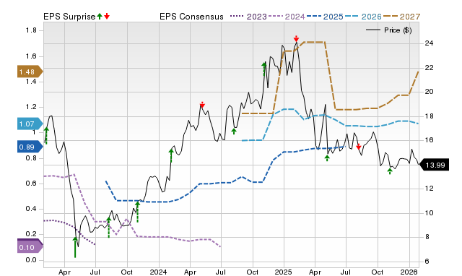Click the EPS Surprise legend title
Viewport: 462px width, 276px height.
tap(69, 17)
